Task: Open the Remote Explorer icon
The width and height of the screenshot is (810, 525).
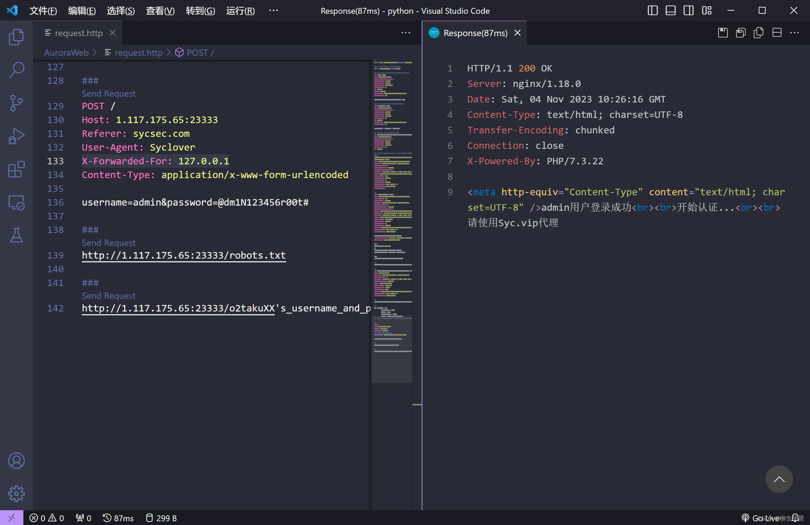Action: (16, 203)
